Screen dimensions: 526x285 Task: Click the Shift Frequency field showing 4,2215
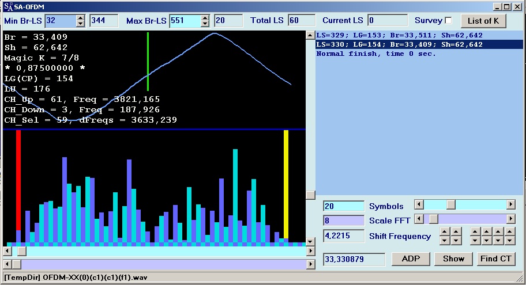[x=344, y=235]
